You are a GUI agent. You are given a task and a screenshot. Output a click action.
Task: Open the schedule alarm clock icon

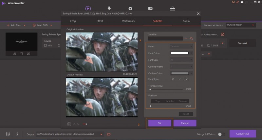tap(8, 134)
